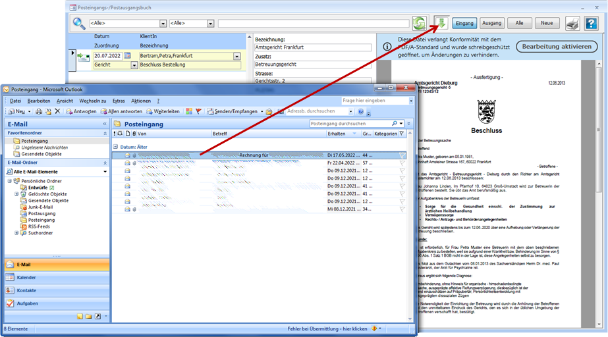The width and height of the screenshot is (608, 337).
Task: Expand the Suchordner tree node
Action: pos(16,233)
